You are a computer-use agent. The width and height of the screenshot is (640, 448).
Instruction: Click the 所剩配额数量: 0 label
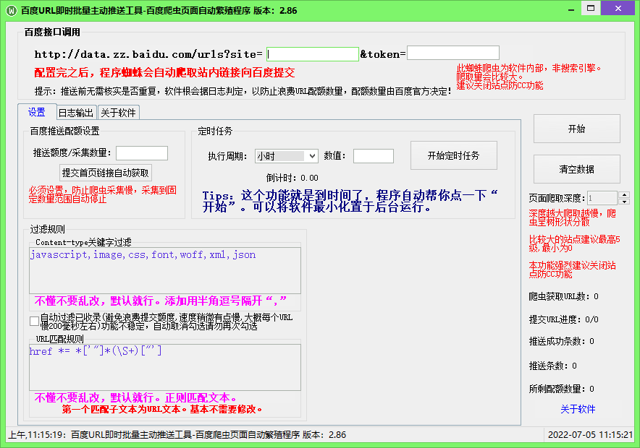pos(562,389)
